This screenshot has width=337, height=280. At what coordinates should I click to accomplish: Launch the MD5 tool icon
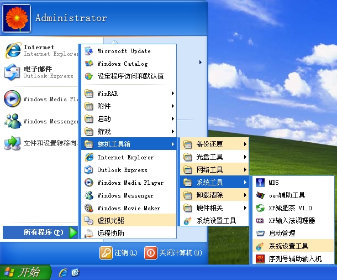[260, 183]
